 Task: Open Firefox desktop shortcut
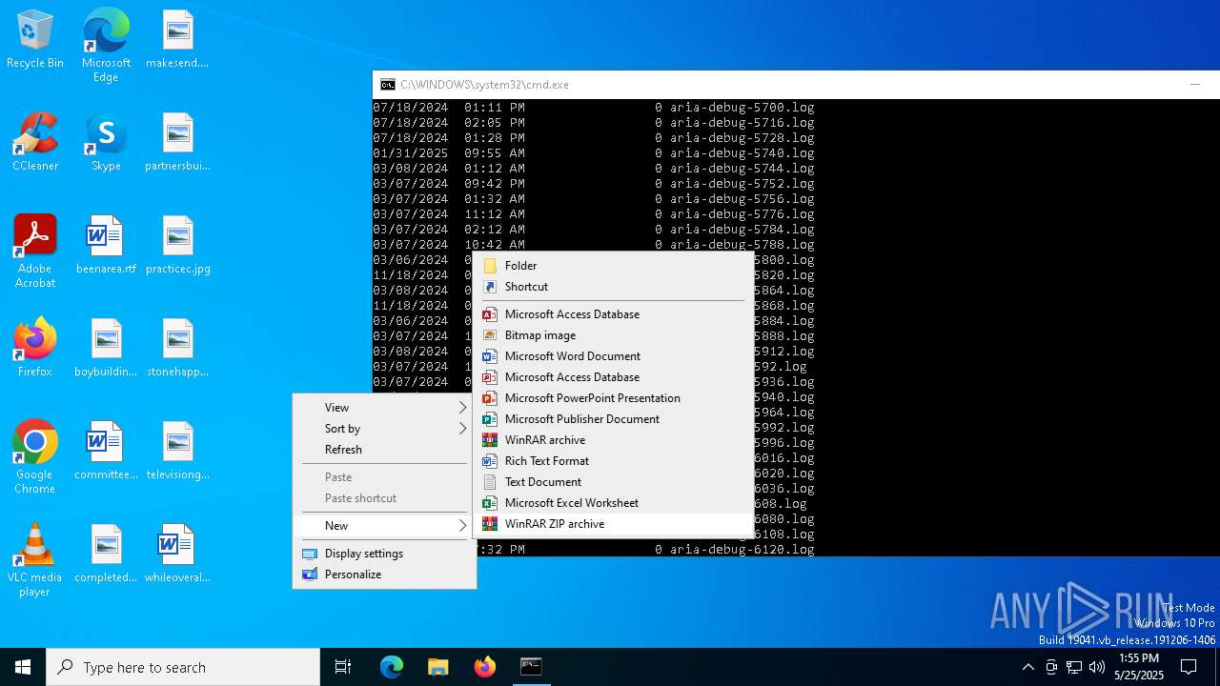click(35, 349)
